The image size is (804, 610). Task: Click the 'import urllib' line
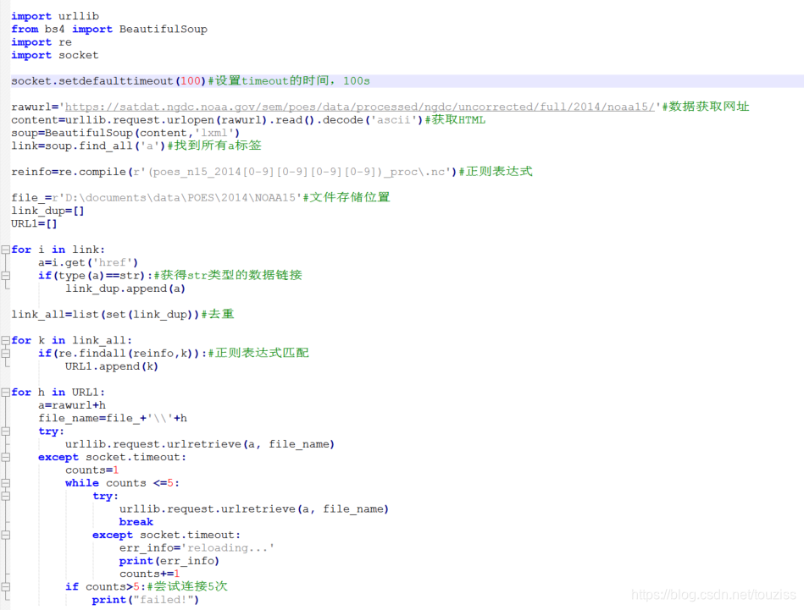[55, 16]
